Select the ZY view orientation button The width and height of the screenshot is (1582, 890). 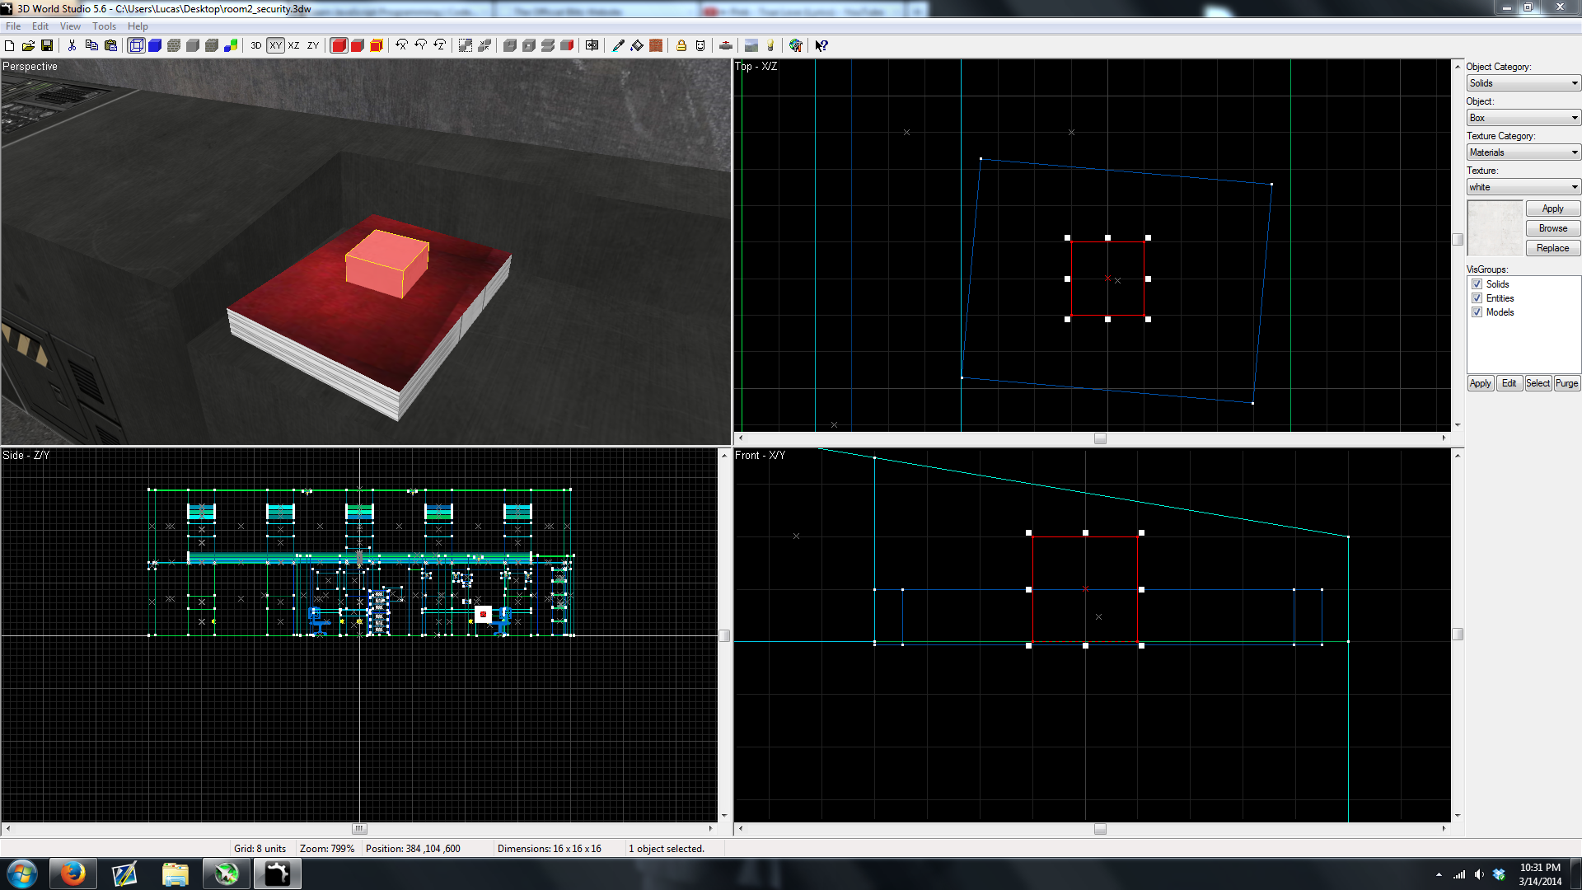click(314, 44)
